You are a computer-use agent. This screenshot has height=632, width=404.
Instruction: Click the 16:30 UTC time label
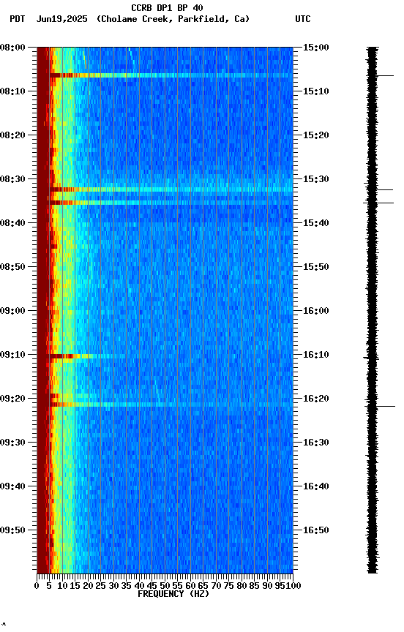pos(315,443)
